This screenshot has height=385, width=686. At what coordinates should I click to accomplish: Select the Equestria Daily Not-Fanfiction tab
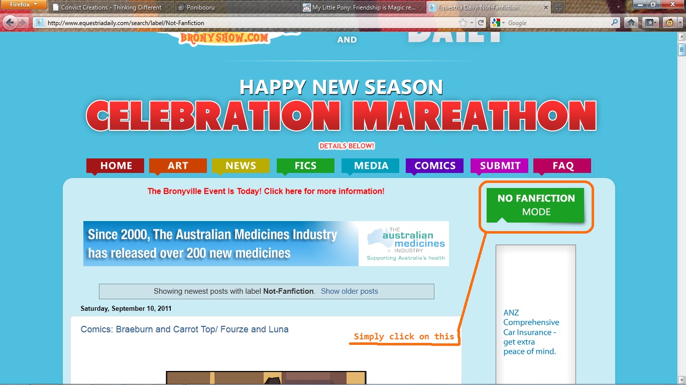pos(488,8)
